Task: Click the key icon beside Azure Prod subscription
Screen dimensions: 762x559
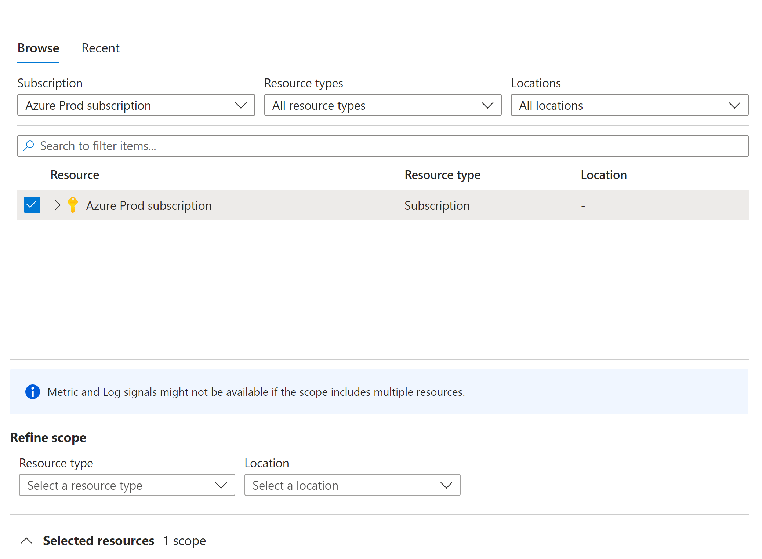Action: (x=72, y=205)
